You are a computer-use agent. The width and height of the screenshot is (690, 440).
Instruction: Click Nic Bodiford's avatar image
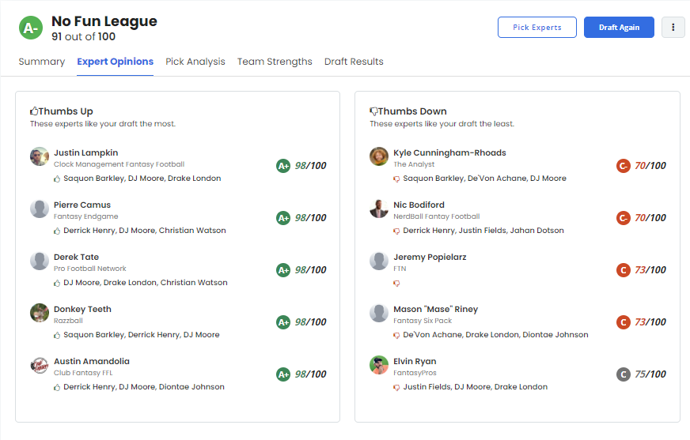(379, 209)
